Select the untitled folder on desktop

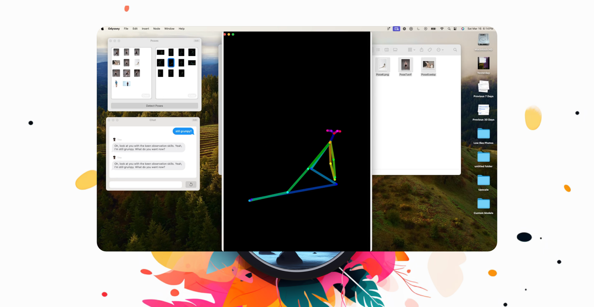(484, 159)
